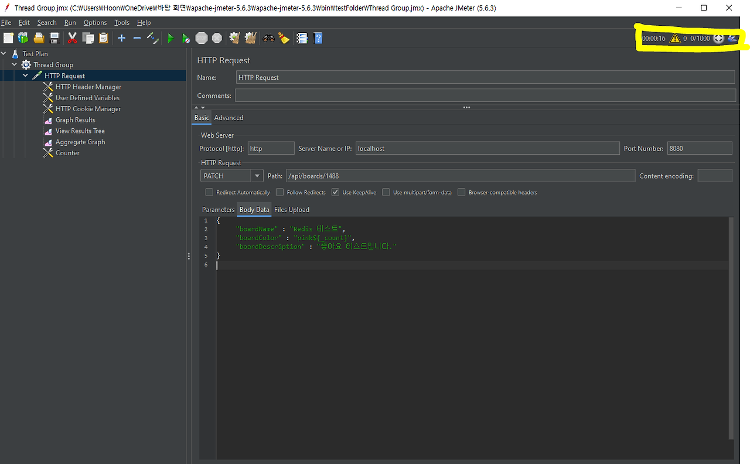Click the collapse arrows above Basic tab
The width and height of the screenshot is (750, 464).
[199, 108]
